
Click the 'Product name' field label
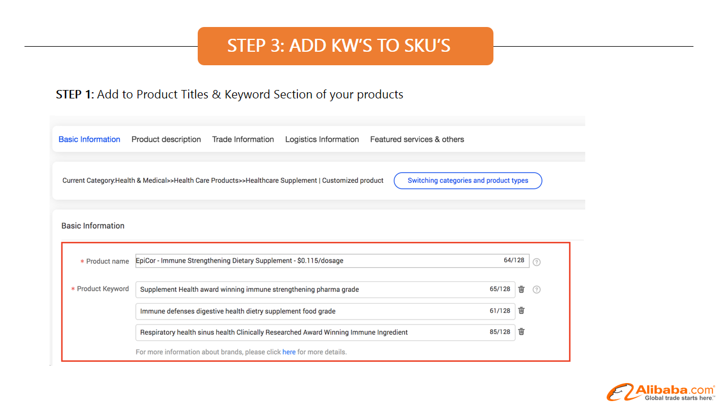[x=108, y=262]
